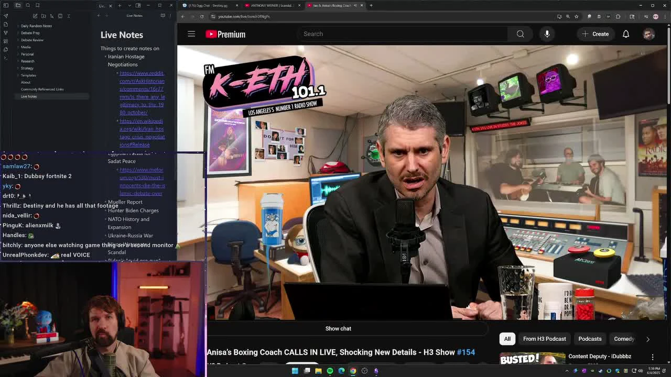Screen dimensions: 671x377
Task: Bookmark this page with the star icon
Action: [576, 16]
